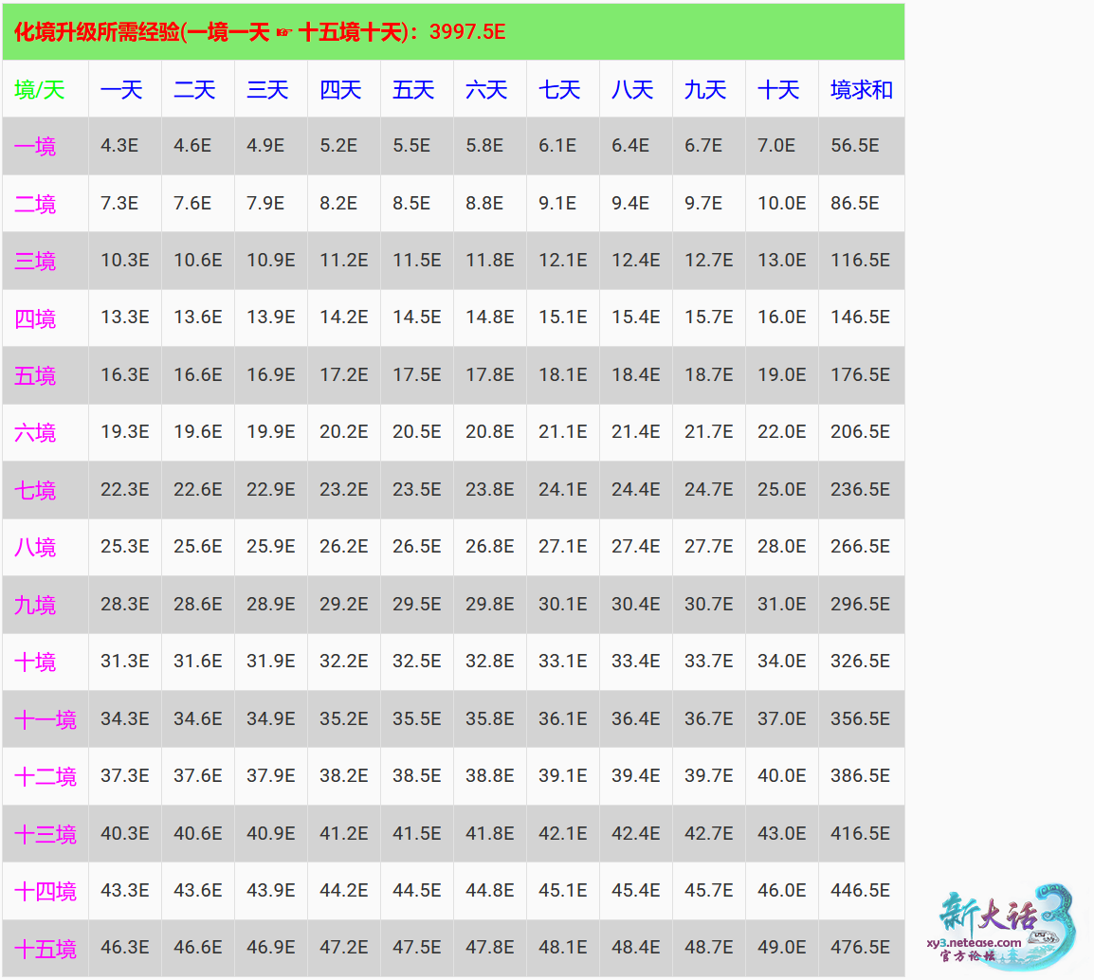Click the 49.0E cell
Viewport: 1094px width, 980px height.
[x=781, y=948]
